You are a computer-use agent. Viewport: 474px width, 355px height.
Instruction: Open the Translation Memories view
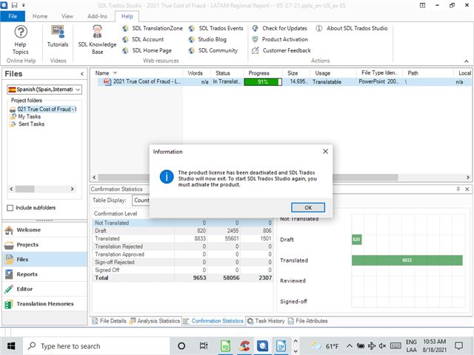pyautogui.click(x=44, y=304)
